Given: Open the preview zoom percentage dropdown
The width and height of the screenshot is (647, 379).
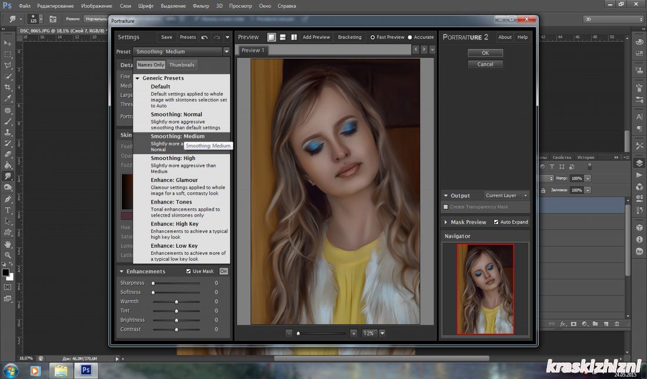Looking at the screenshot, I should pyautogui.click(x=382, y=333).
